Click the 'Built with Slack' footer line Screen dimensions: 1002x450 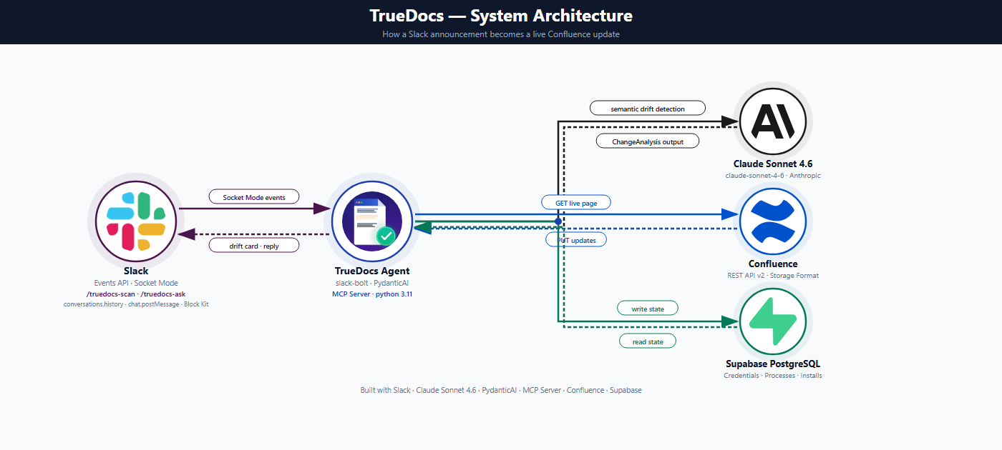pyautogui.click(x=501, y=390)
